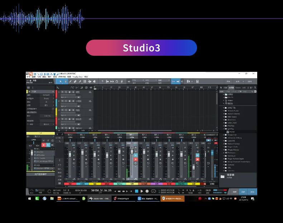This screenshot has width=283, height=223.
Task: Toggle blue monitor on mixer channel 11
Action: click(197, 155)
